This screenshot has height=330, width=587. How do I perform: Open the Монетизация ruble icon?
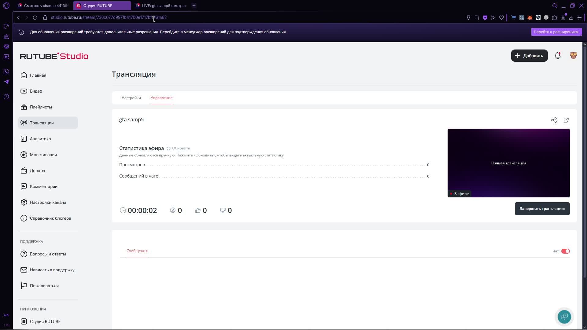[x=24, y=155]
